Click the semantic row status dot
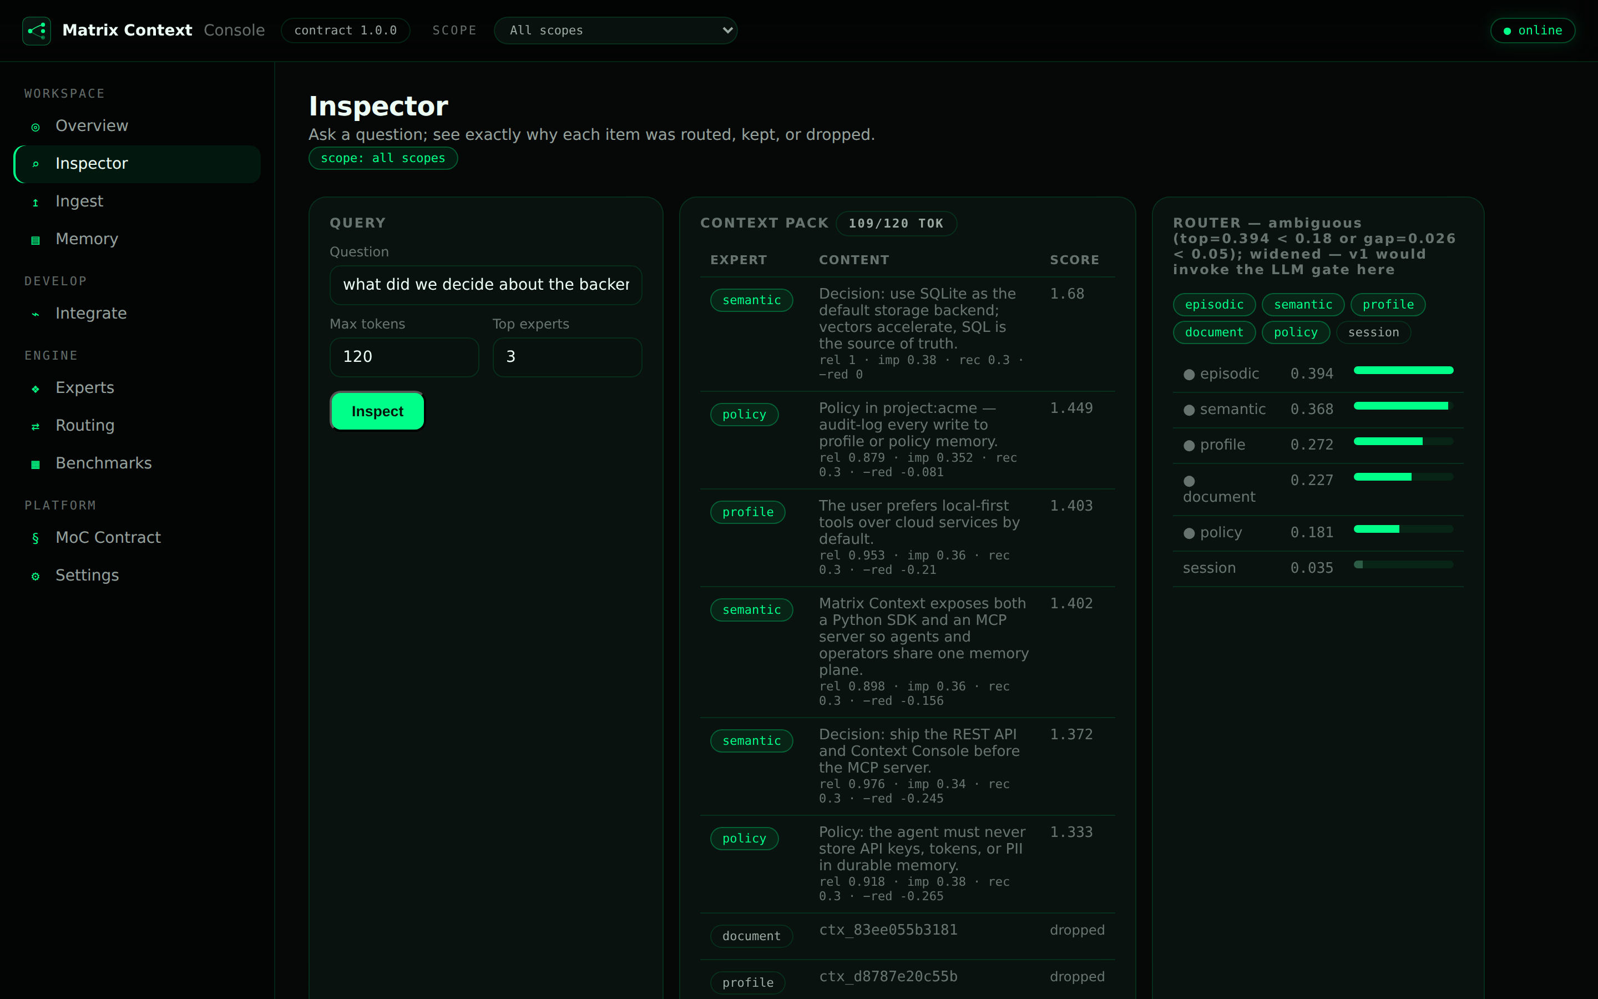 [x=1189, y=410]
